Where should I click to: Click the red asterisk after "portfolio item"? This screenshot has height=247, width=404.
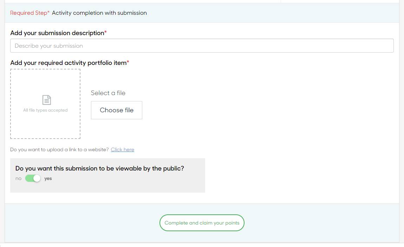pos(128,62)
